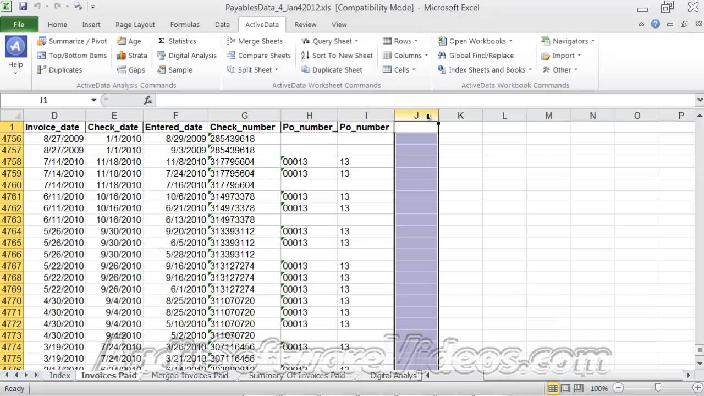Open the Statistics command
The image size is (704, 396).
pos(177,41)
